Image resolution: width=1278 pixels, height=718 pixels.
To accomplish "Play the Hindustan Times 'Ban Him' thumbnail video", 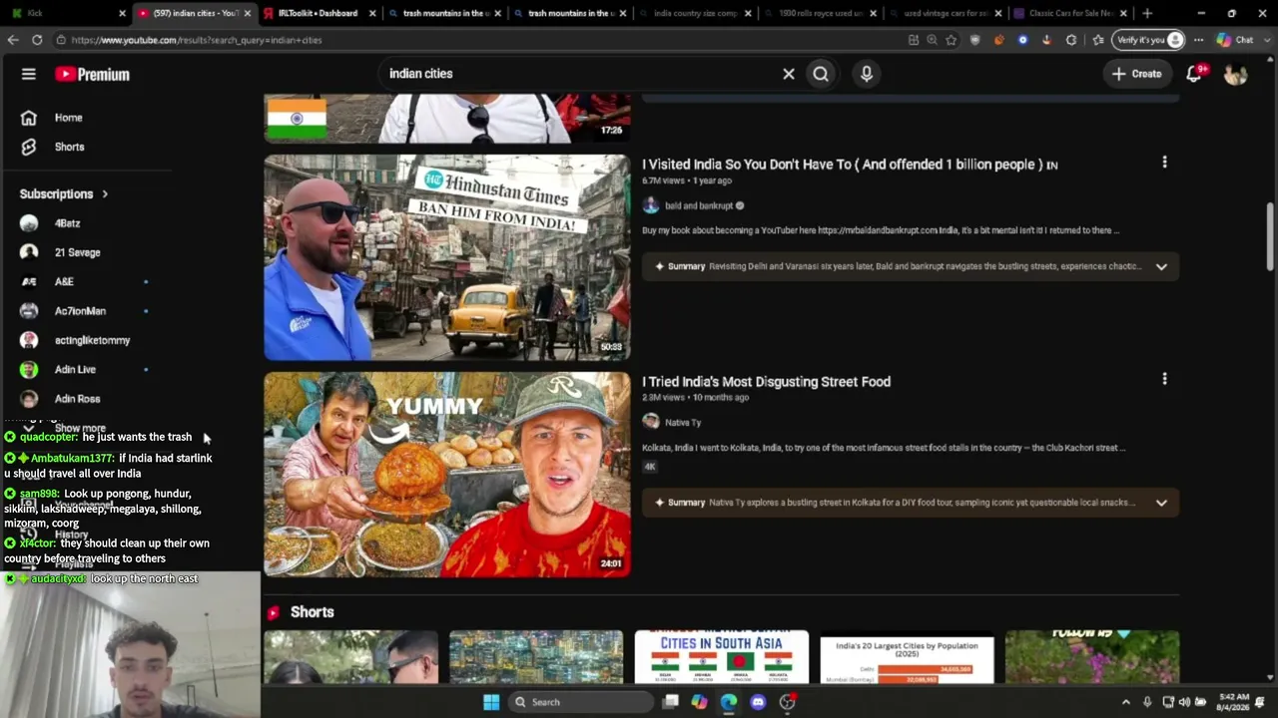I will [x=447, y=257].
